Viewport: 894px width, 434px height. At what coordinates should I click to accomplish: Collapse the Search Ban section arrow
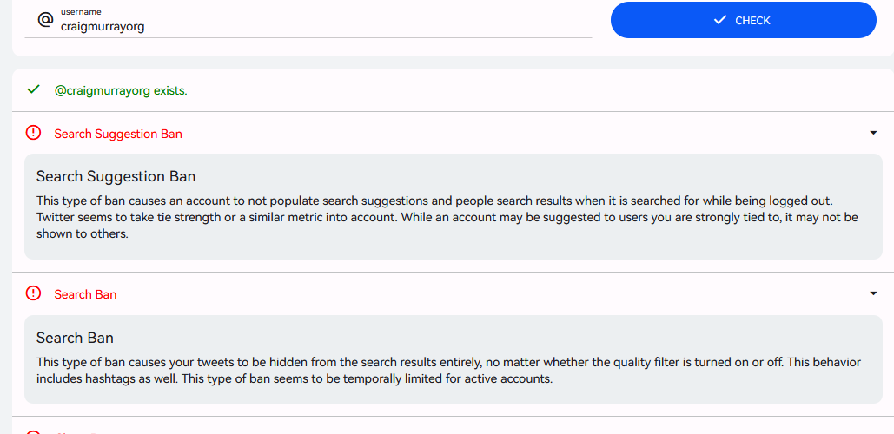point(873,293)
